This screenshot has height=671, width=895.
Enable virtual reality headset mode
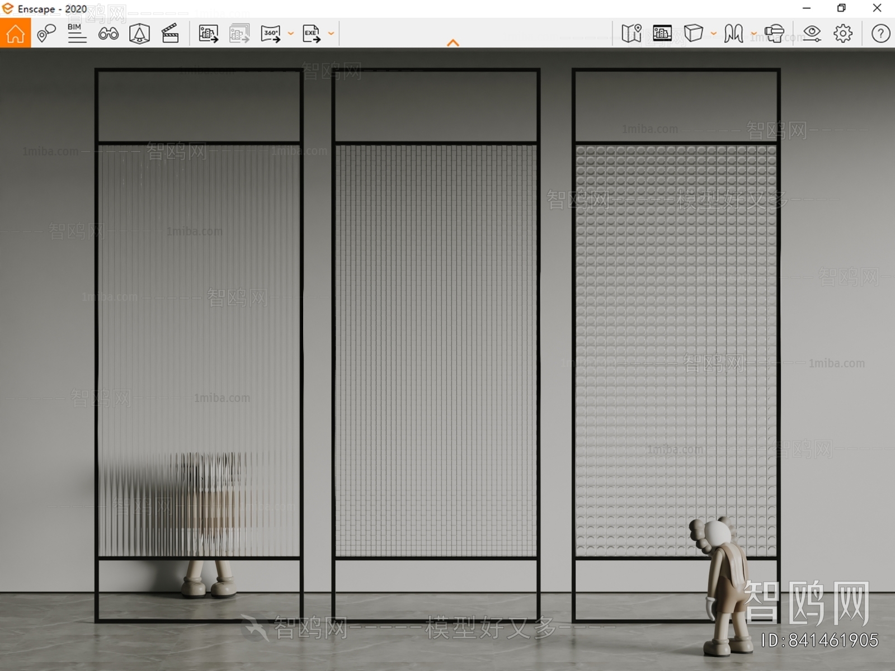point(774,34)
